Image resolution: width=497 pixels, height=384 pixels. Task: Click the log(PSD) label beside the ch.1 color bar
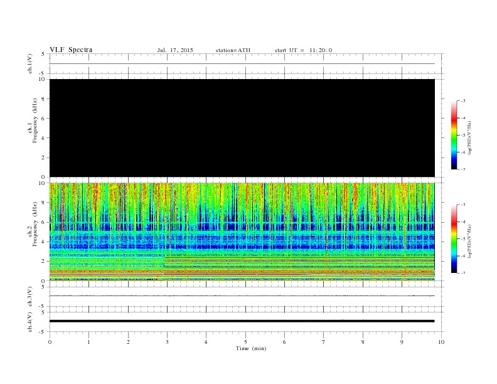click(x=469, y=137)
